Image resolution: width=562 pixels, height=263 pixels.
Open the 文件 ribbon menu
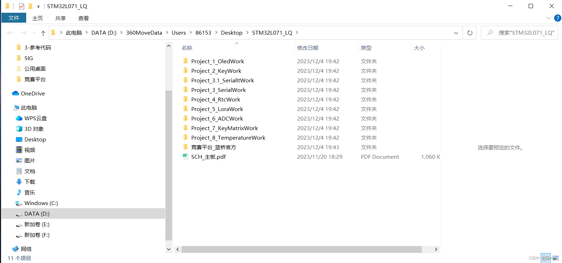14,18
